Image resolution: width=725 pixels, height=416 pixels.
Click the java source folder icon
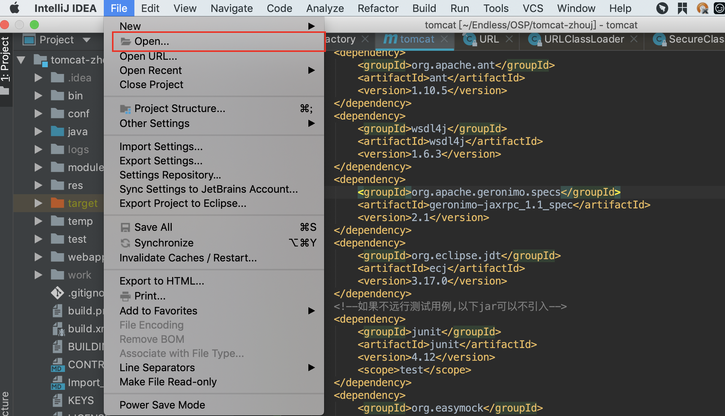coord(57,131)
